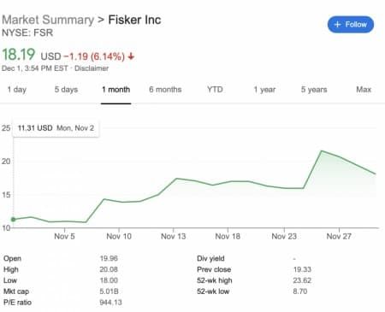Click the 11.31 USD chart tooltip
This screenshot has height=312, width=385.
tap(56, 128)
